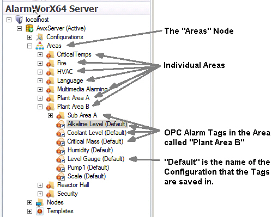Select the Multimedia Alarming area
278x217 pixels.
pos(82,89)
